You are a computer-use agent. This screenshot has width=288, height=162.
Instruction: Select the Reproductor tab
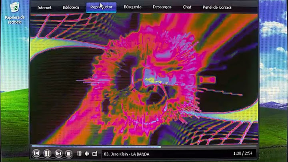pos(101,7)
